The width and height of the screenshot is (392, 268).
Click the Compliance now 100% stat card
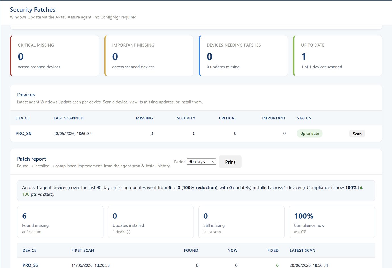pyautogui.click(x=332, y=222)
